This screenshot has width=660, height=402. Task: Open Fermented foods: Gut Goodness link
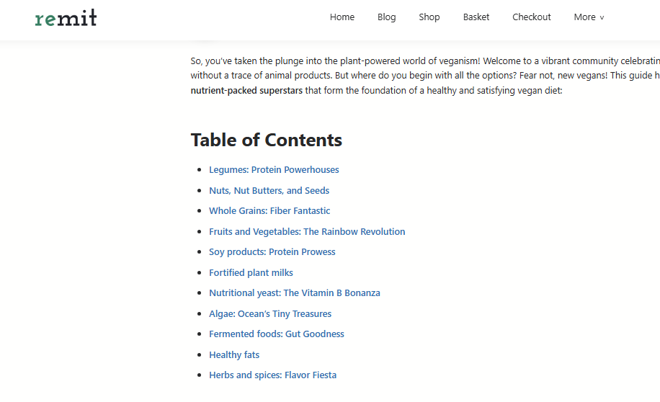click(x=277, y=334)
